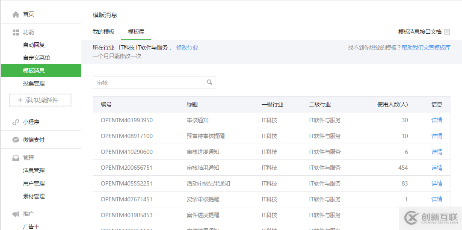Switch to the 我的模板 tab
Image resolution: width=462 pixels, height=230 pixels.
pyautogui.click(x=104, y=32)
